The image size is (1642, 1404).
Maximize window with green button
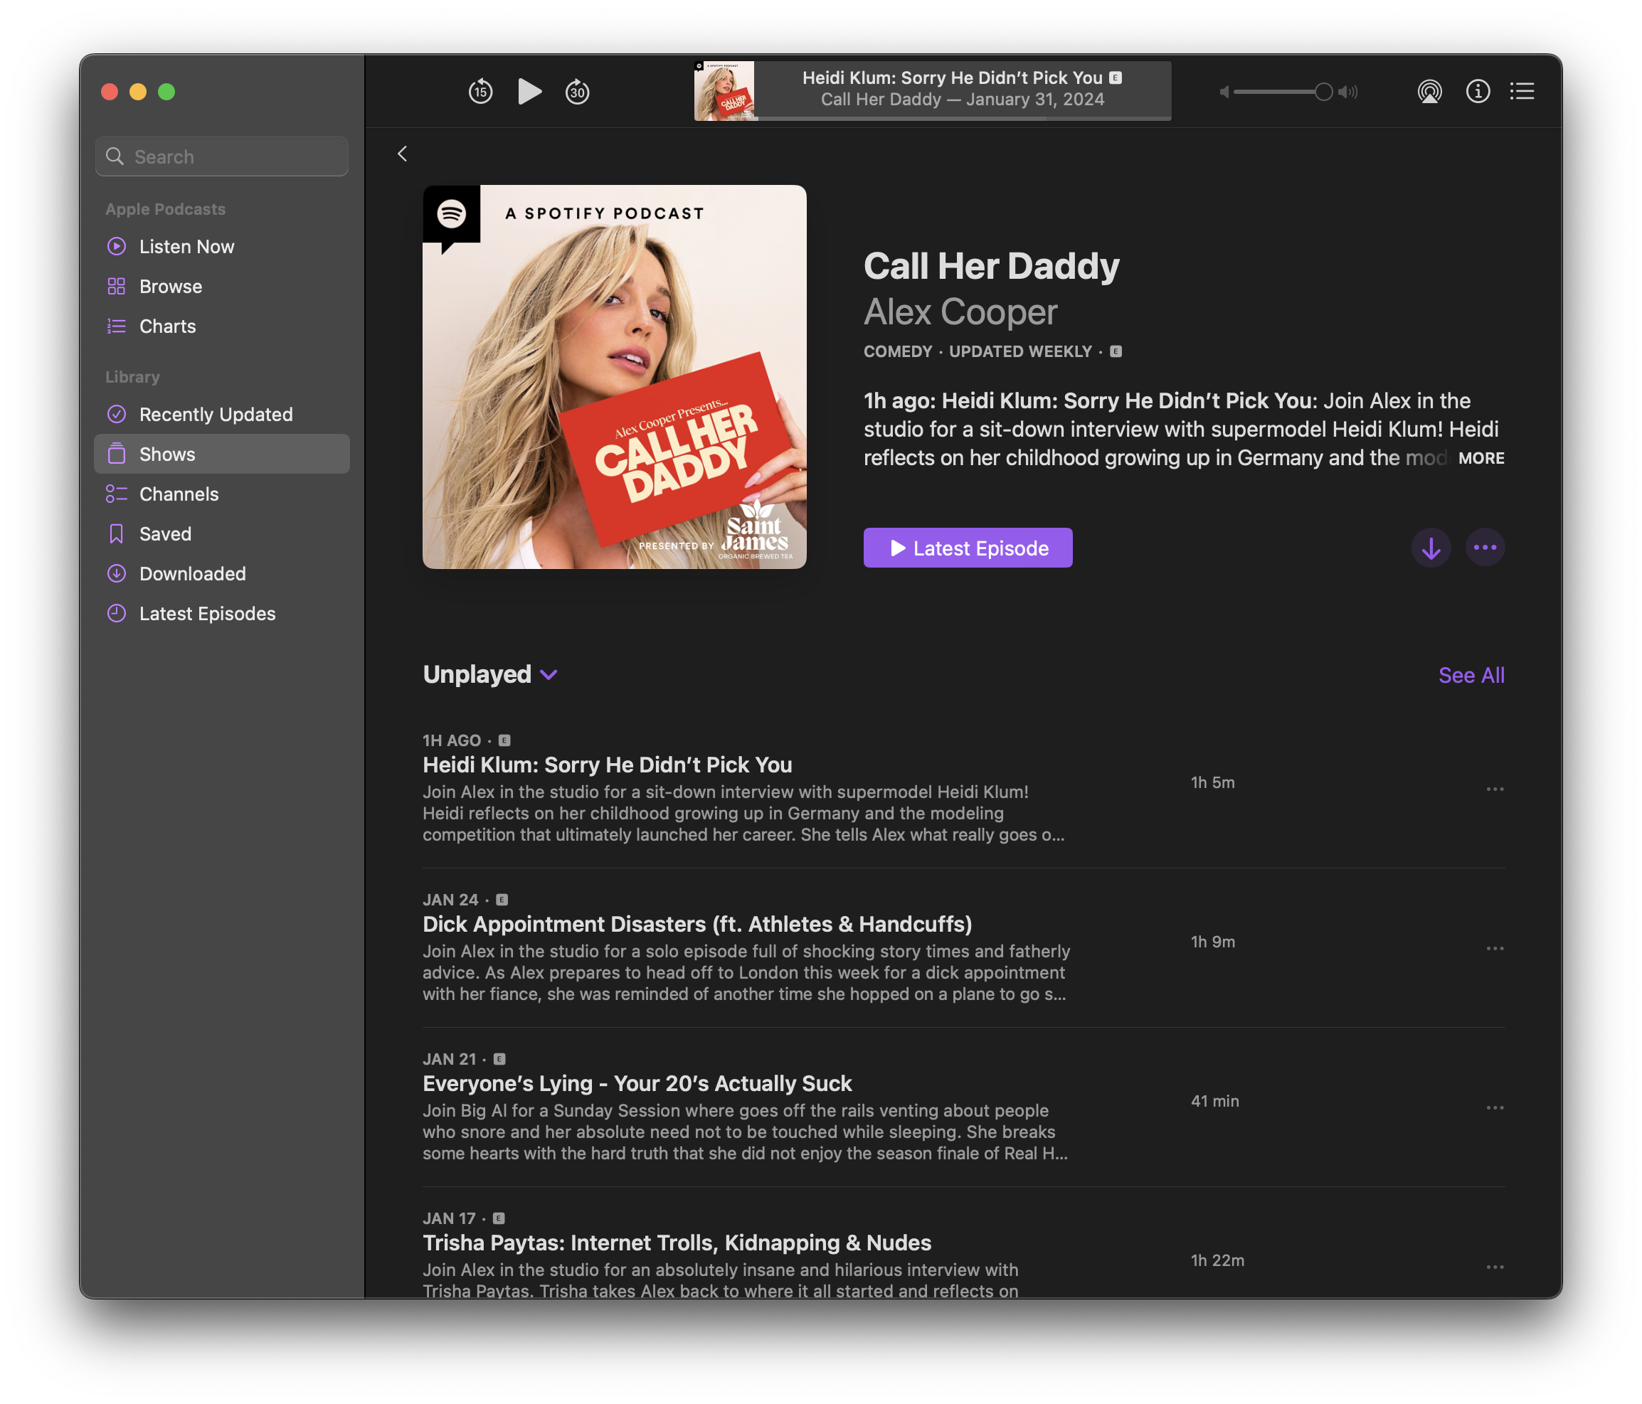pyautogui.click(x=166, y=92)
